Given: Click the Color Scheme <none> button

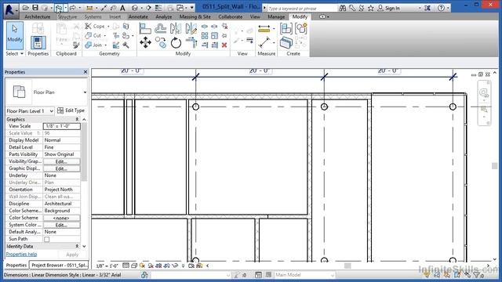Looking at the screenshot, I should (x=61, y=218).
